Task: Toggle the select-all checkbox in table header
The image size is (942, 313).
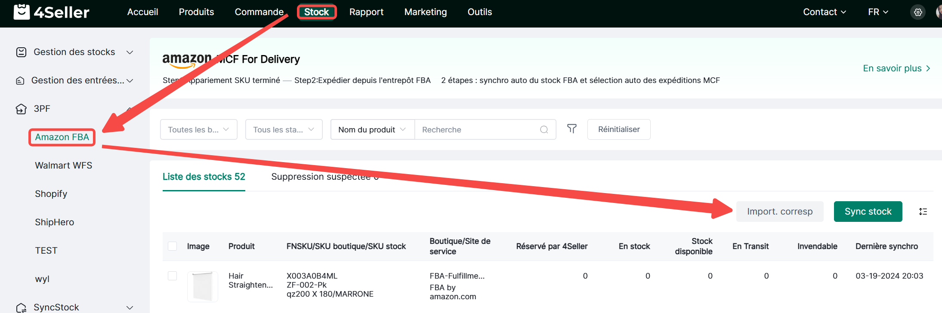Action: click(172, 246)
